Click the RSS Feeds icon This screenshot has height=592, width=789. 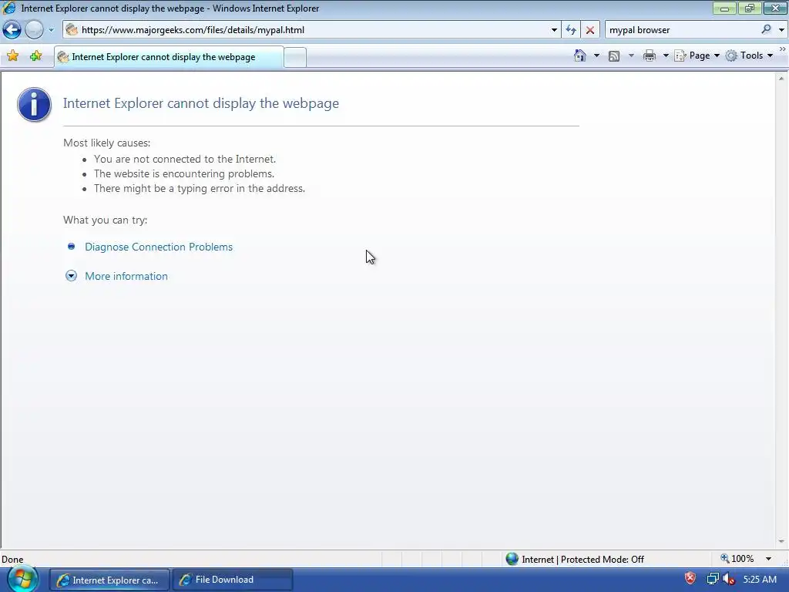(614, 55)
